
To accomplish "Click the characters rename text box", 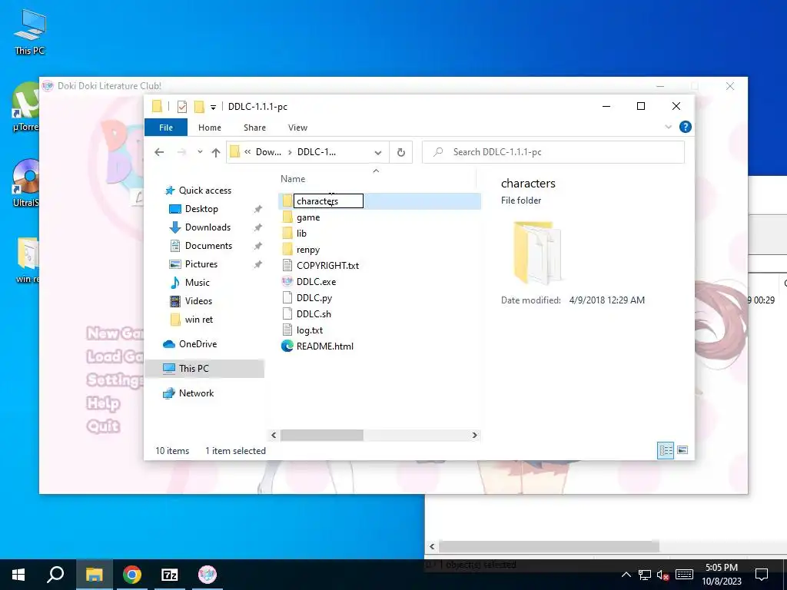I will (328, 201).
